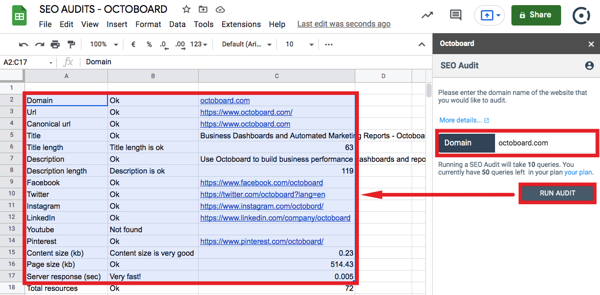The image size is (600, 295).
Task: Expand the name box A2:C17 dropdown
Action: click(x=51, y=62)
